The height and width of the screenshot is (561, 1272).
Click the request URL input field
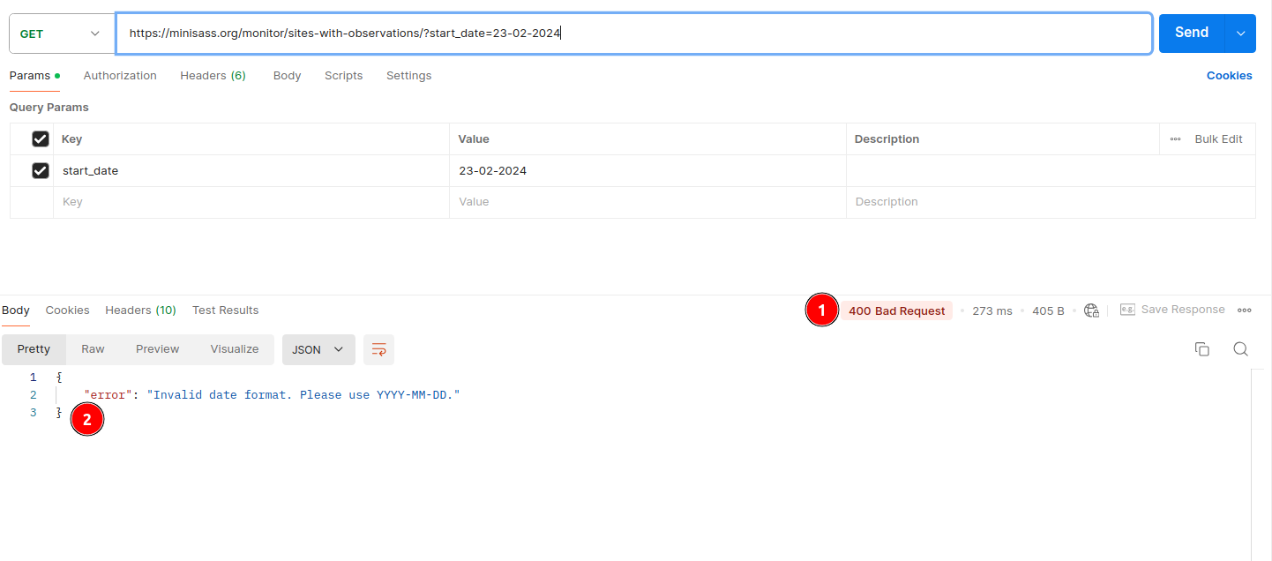click(x=633, y=34)
